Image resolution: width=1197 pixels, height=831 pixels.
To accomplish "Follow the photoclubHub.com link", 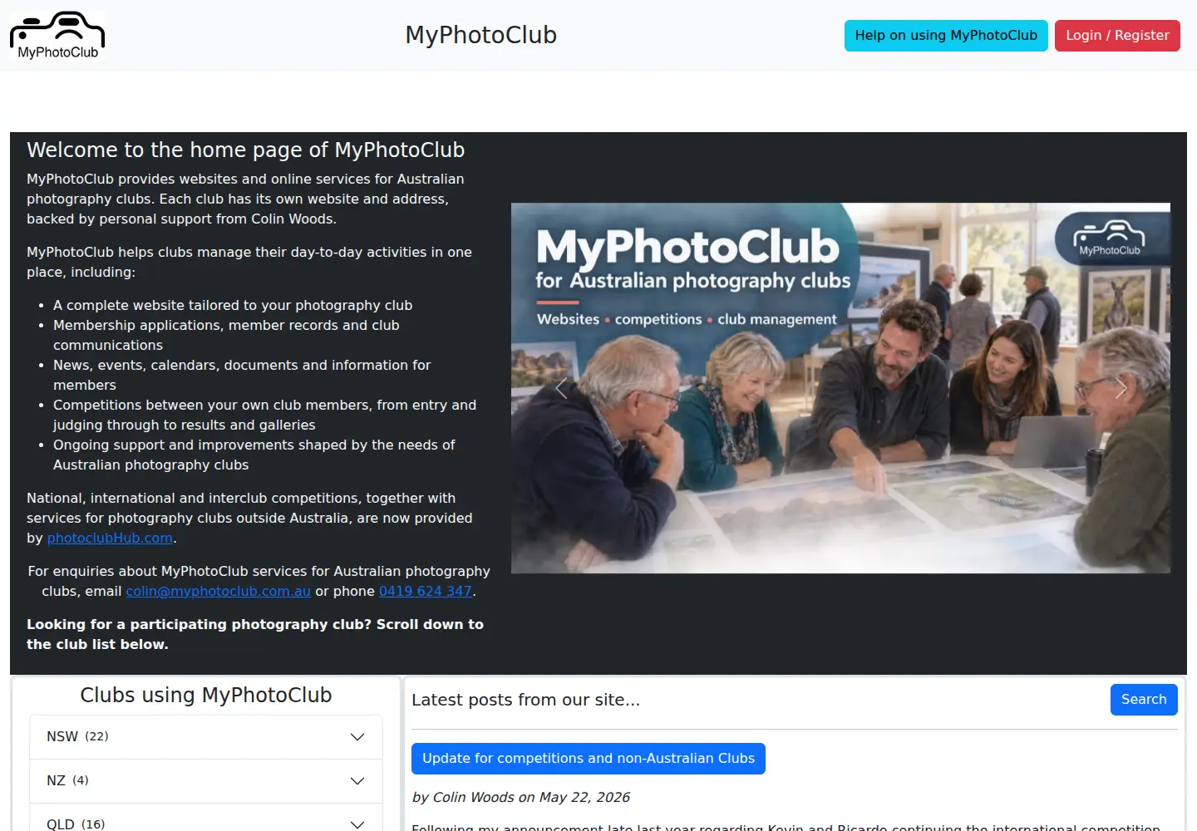I will 110,538.
